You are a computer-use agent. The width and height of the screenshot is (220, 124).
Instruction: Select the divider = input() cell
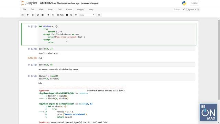tap(117, 77)
